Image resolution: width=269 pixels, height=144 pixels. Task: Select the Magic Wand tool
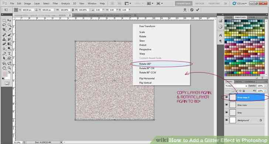9,25
